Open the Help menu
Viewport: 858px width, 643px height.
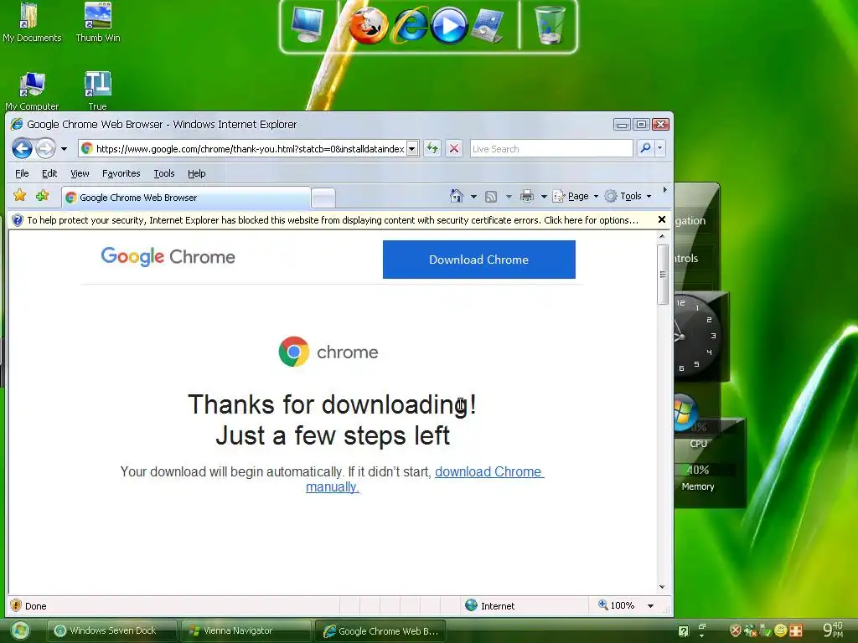pyautogui.click(x=196, y=173)
